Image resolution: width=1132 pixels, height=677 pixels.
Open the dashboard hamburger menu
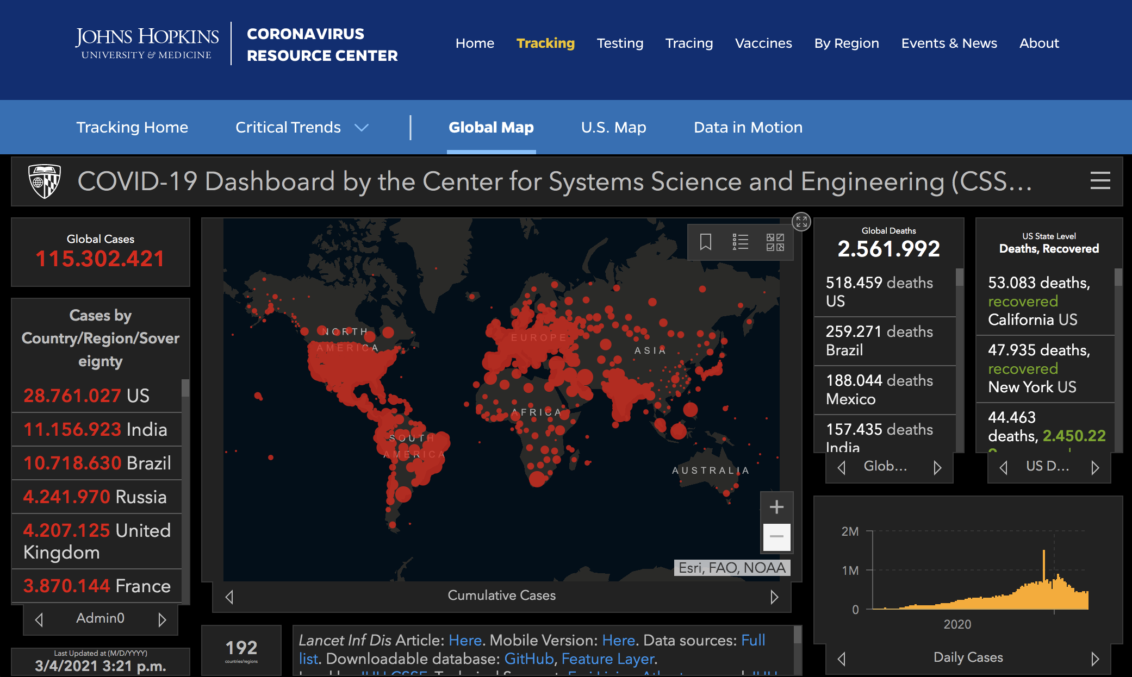[1100, 181]
